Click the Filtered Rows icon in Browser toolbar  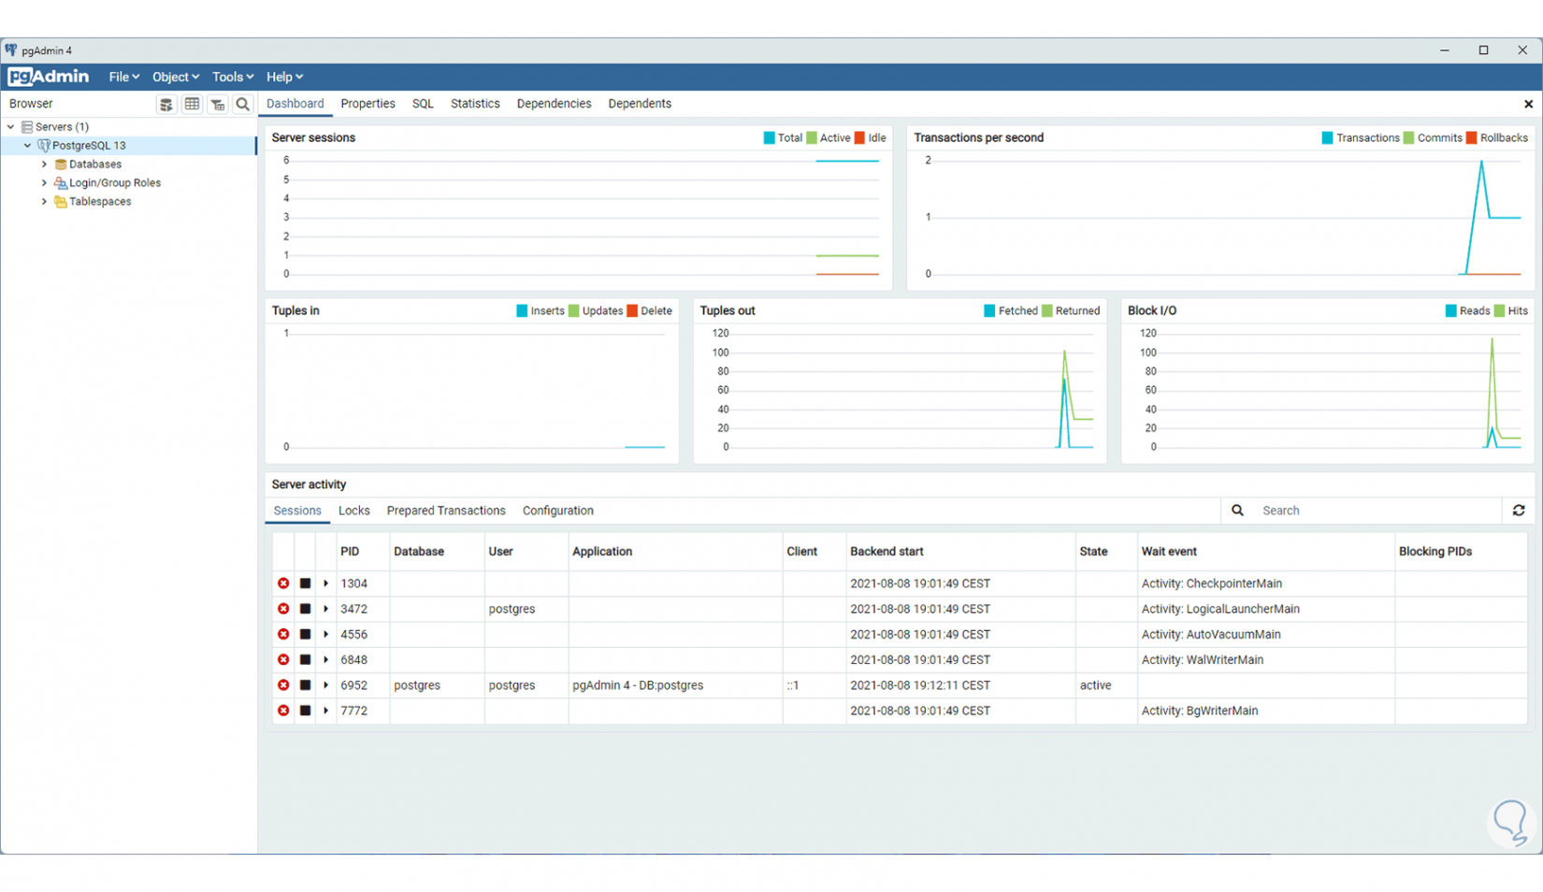pos(217,104)
